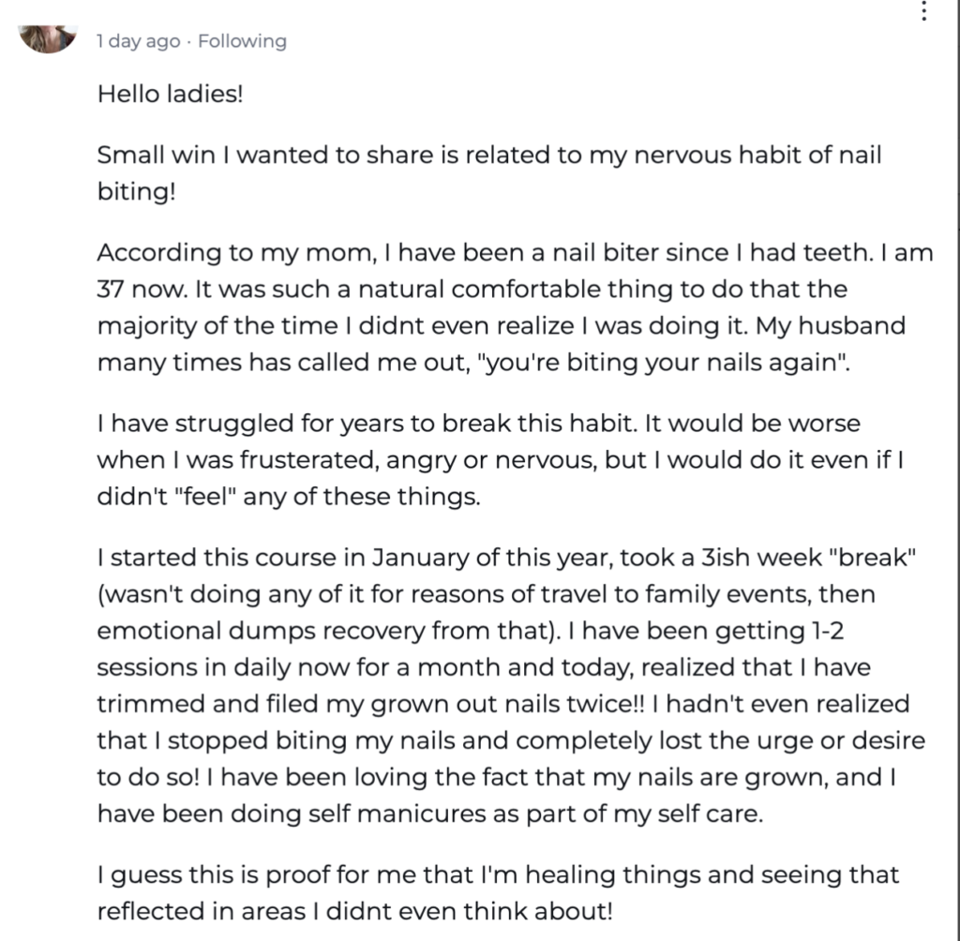This screenshot has width=960, height=941.
Task: Open the post's three-dot options menu
Action: click(924, 11)
